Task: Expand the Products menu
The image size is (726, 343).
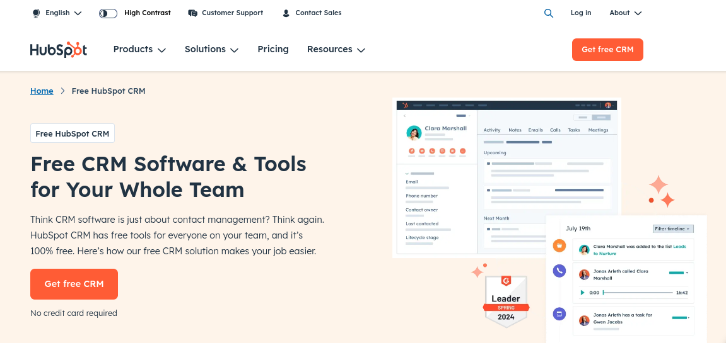Action: pyautogui.click(x=139, y=50)
